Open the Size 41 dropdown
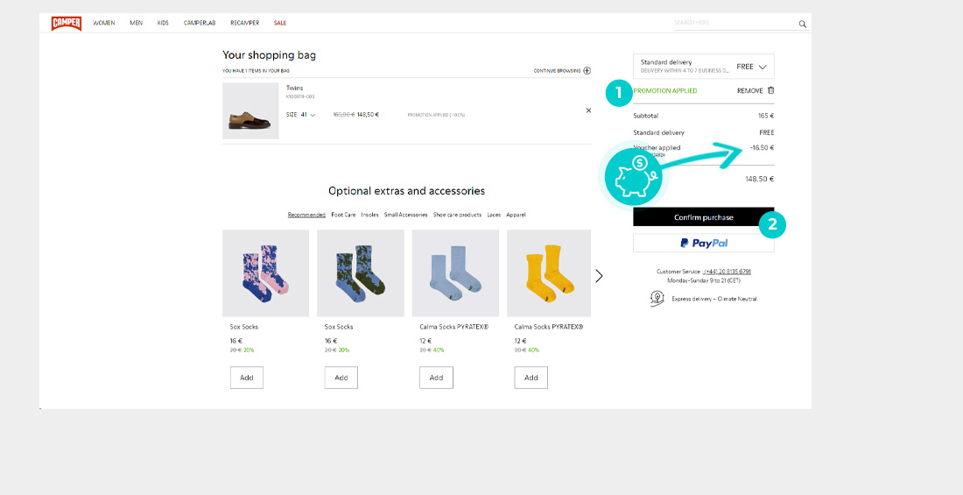963x495 pixels. [x=301, y=115]
